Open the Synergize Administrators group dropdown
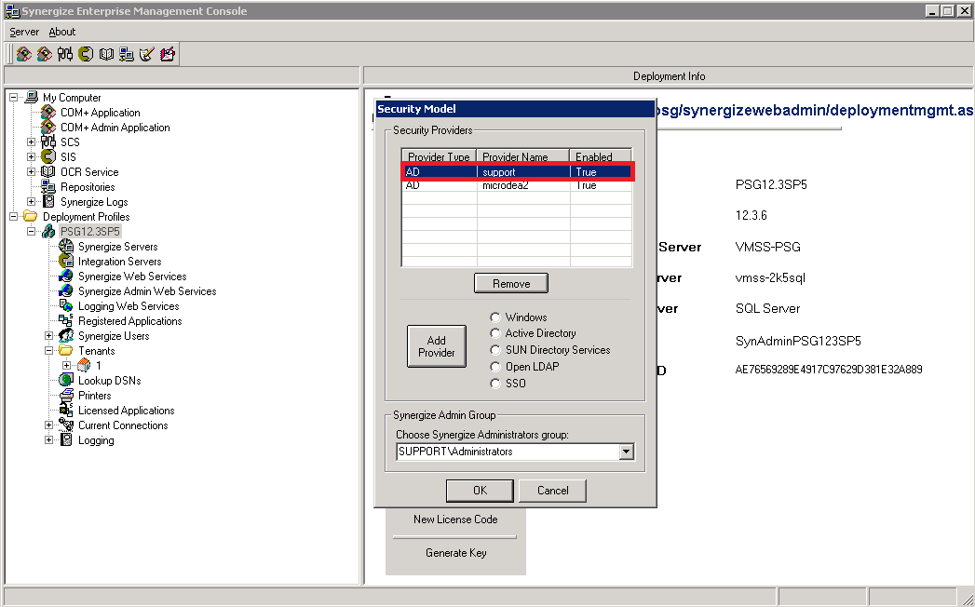The height and width of the screenshot is (607, 975). coord(626,452)
